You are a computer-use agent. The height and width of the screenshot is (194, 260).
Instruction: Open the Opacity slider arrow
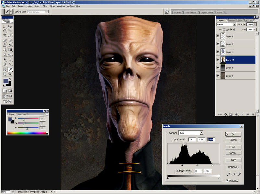click(x=255, y=24)
